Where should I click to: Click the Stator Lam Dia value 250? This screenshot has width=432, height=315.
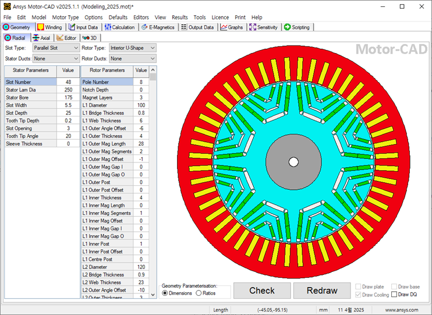pos(68,90)
